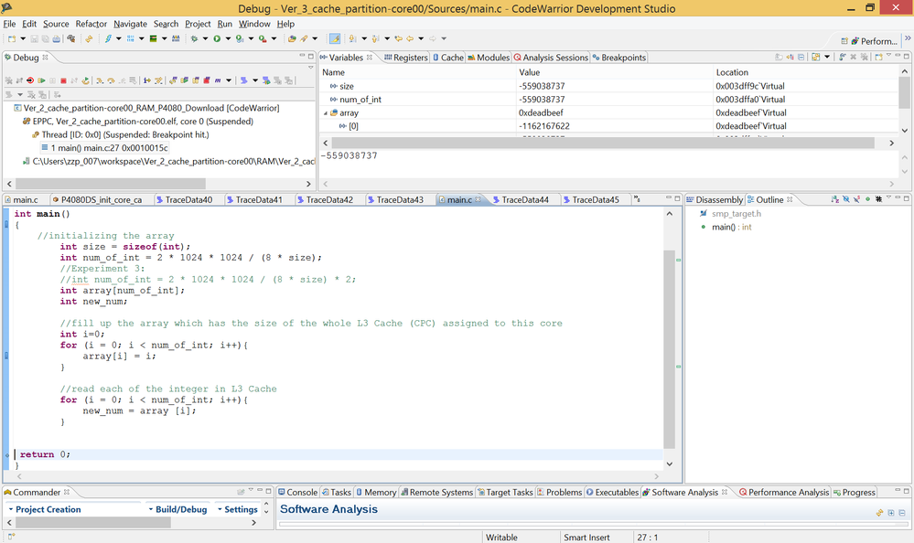This screenshot has width=914, height=543.
Task: Click the Save icon in main toolbar
Action: 33,39
